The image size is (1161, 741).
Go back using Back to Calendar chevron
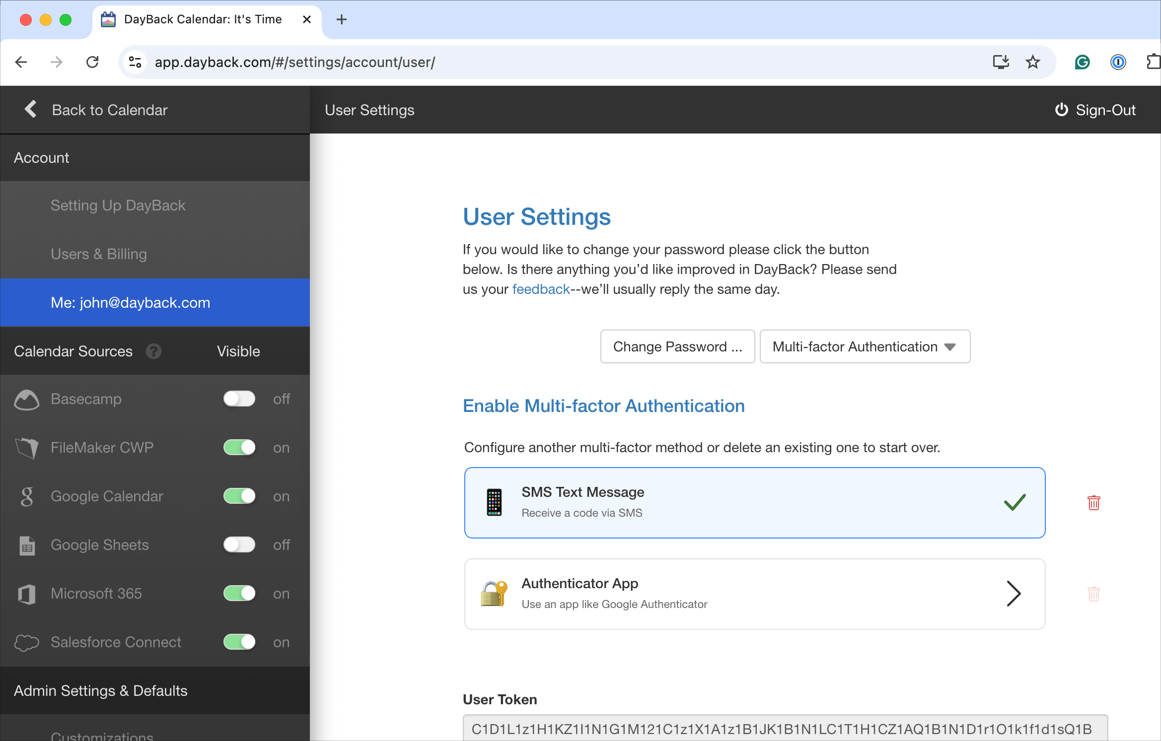(31, 110)
